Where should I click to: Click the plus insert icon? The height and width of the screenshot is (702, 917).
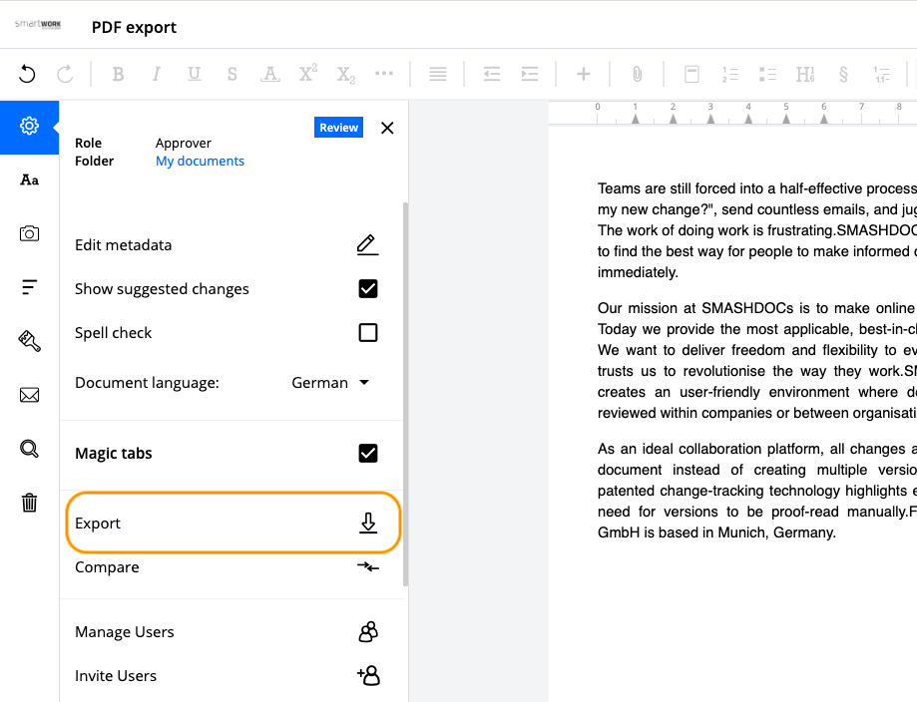coord(583,74)
